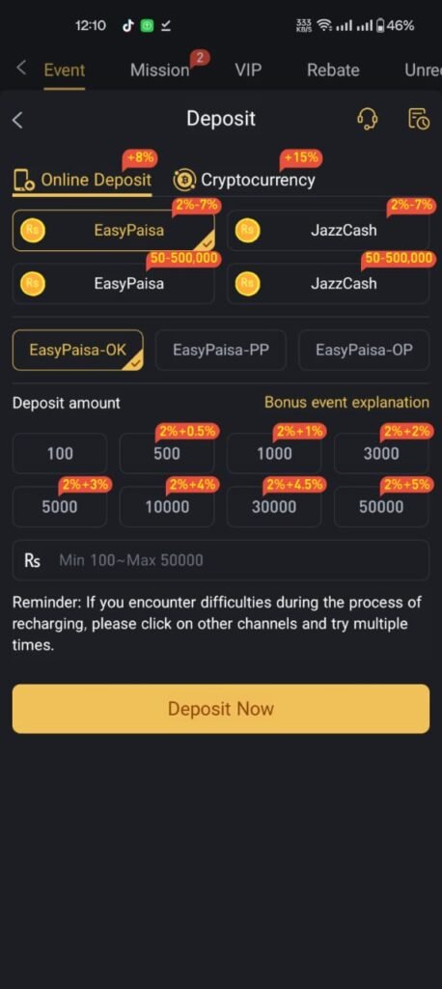
Task: Select JazzCash 50-500,000 option
Action: click(x=328, y=284)
